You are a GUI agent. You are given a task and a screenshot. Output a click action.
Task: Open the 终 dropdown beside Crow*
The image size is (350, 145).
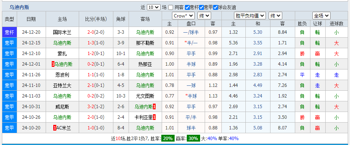[x=204, y=16]
